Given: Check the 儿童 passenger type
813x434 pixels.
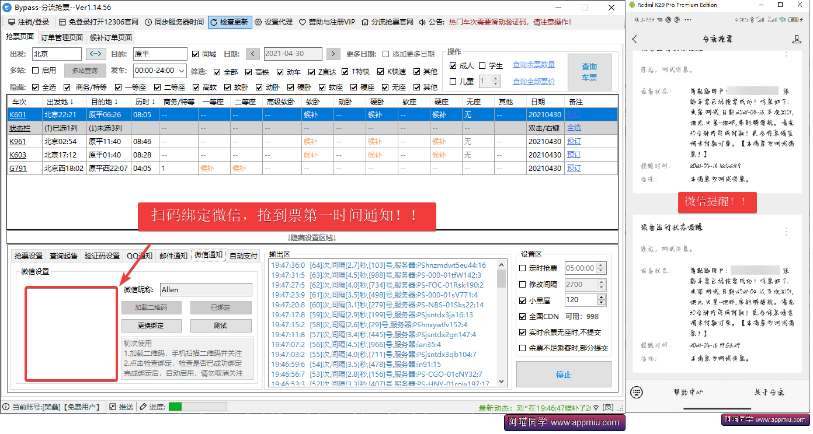Looking at the screenshot, I should pos(453,82).
